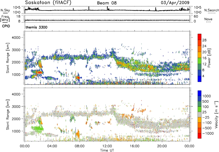Click the '04:00' time axis label
Viewport: 219px width, 152px height.
coord(52,146)
